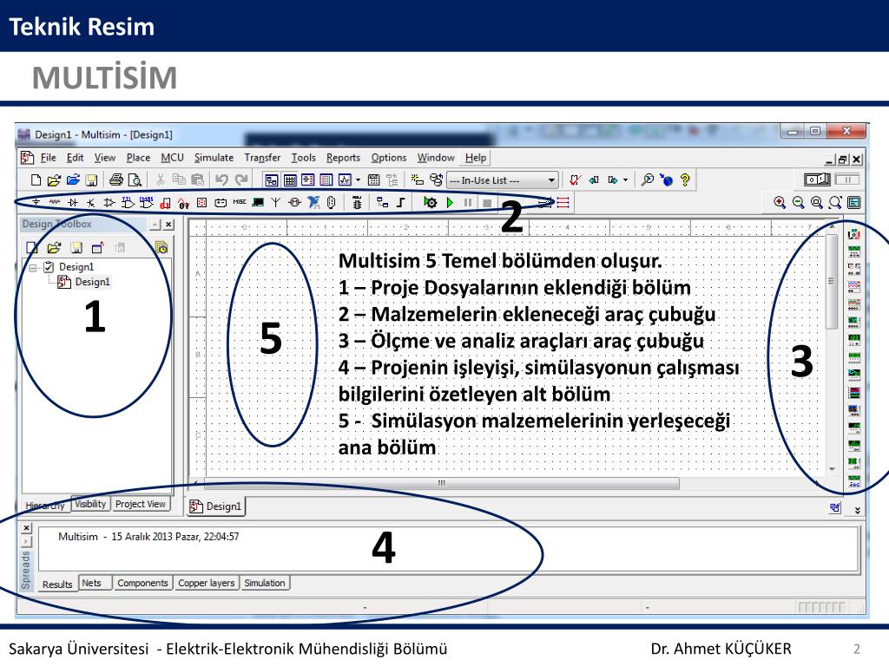Screen dimensions: 889x666
Task: Print the circuit with the printer icon
Action: [x=116, y=180]
